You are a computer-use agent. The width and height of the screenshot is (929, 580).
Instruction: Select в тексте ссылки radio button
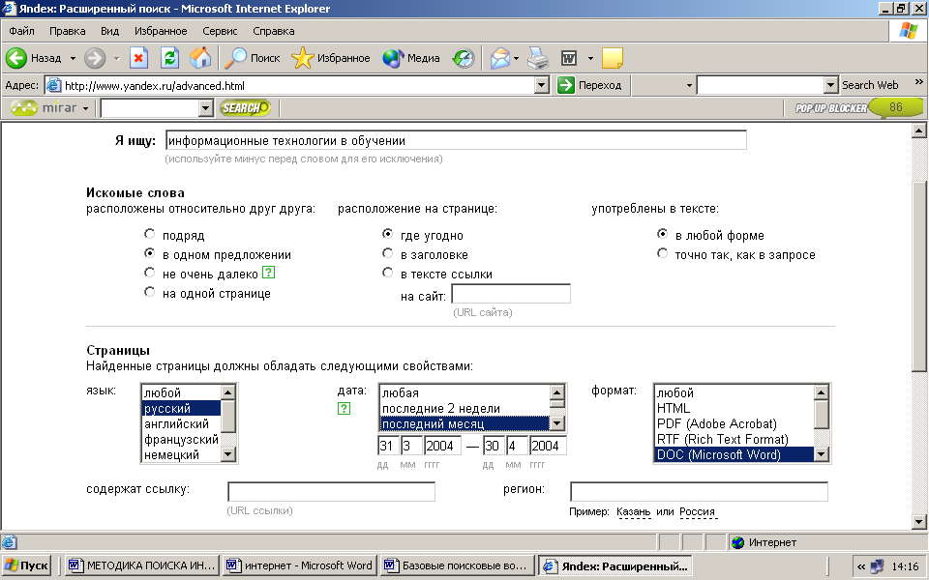[x=387, y=273]
